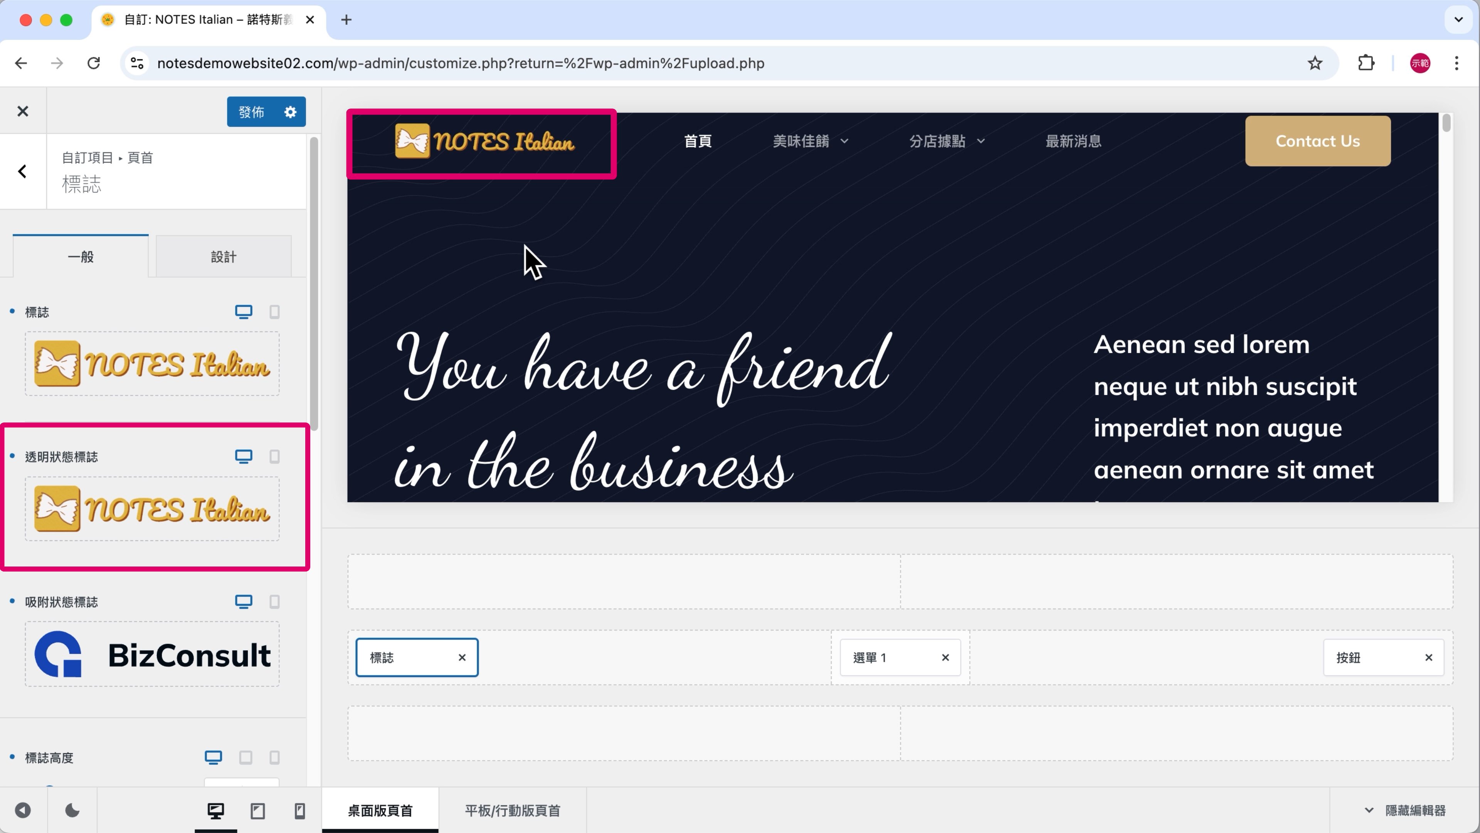Viewport: 1480px width, 833px height.
Task: Select the BizConsult sticky logo thumbnail
Action: [152, 654]
